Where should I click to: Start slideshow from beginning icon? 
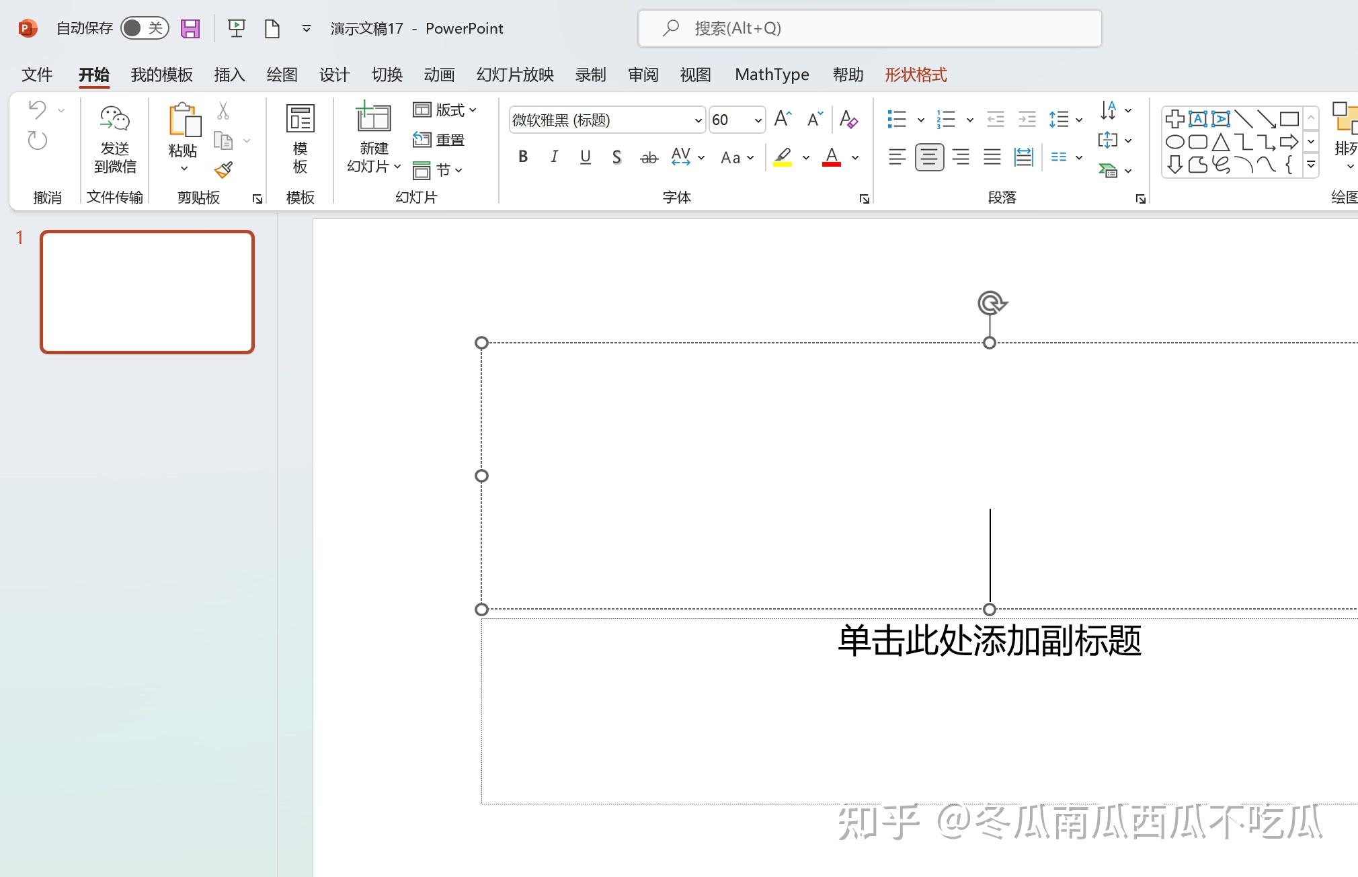point(236,28)
